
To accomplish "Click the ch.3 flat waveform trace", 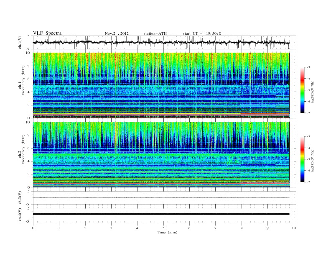I will pyautogui.click(x=161, y=197).
